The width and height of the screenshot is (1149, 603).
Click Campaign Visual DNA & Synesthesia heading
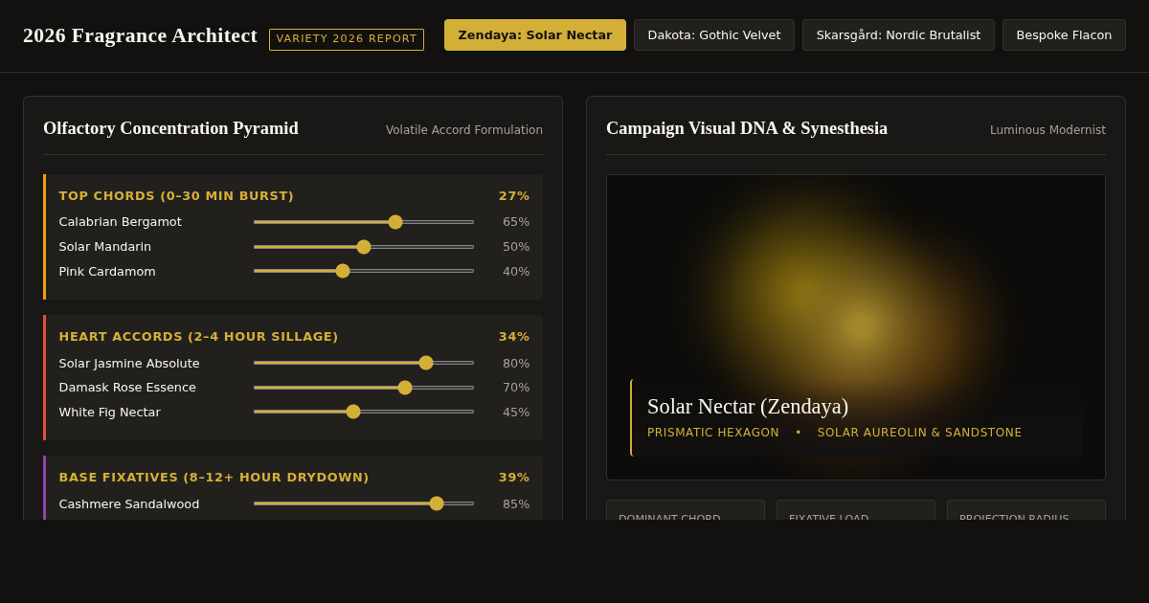(x=747, y=128)
